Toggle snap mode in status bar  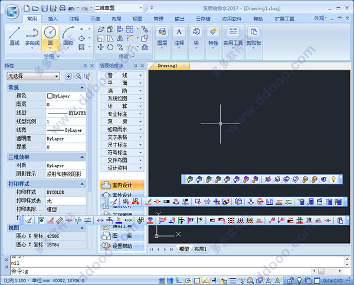tap(161, 280)
